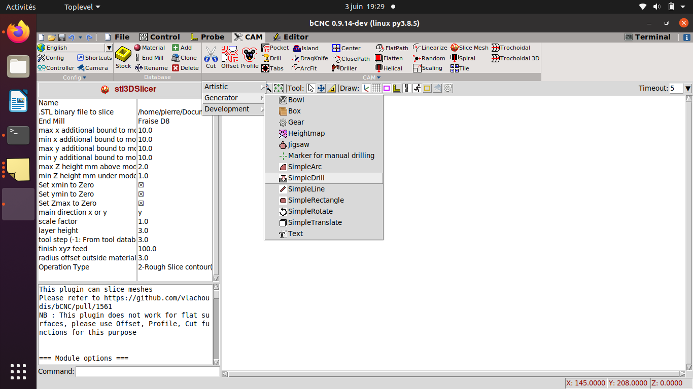Choose the Trochoidal 3D operation

tap(515, 58)
